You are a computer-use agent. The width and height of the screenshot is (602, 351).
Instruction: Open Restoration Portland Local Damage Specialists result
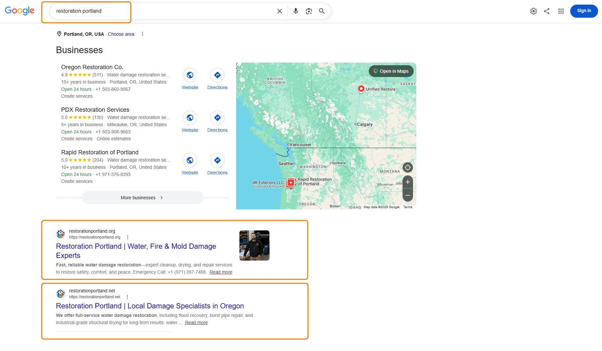150,306
